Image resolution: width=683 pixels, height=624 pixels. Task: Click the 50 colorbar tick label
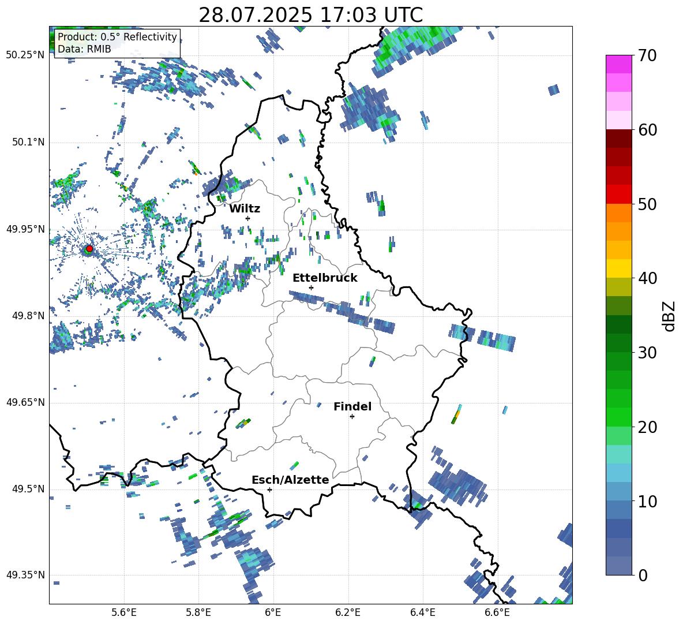click(647, 204)
